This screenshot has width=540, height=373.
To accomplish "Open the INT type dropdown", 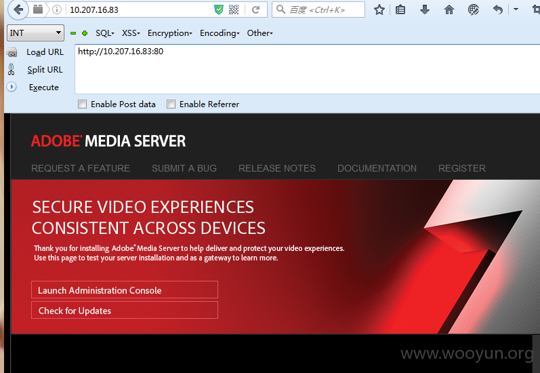I will (x=35, y=33).
